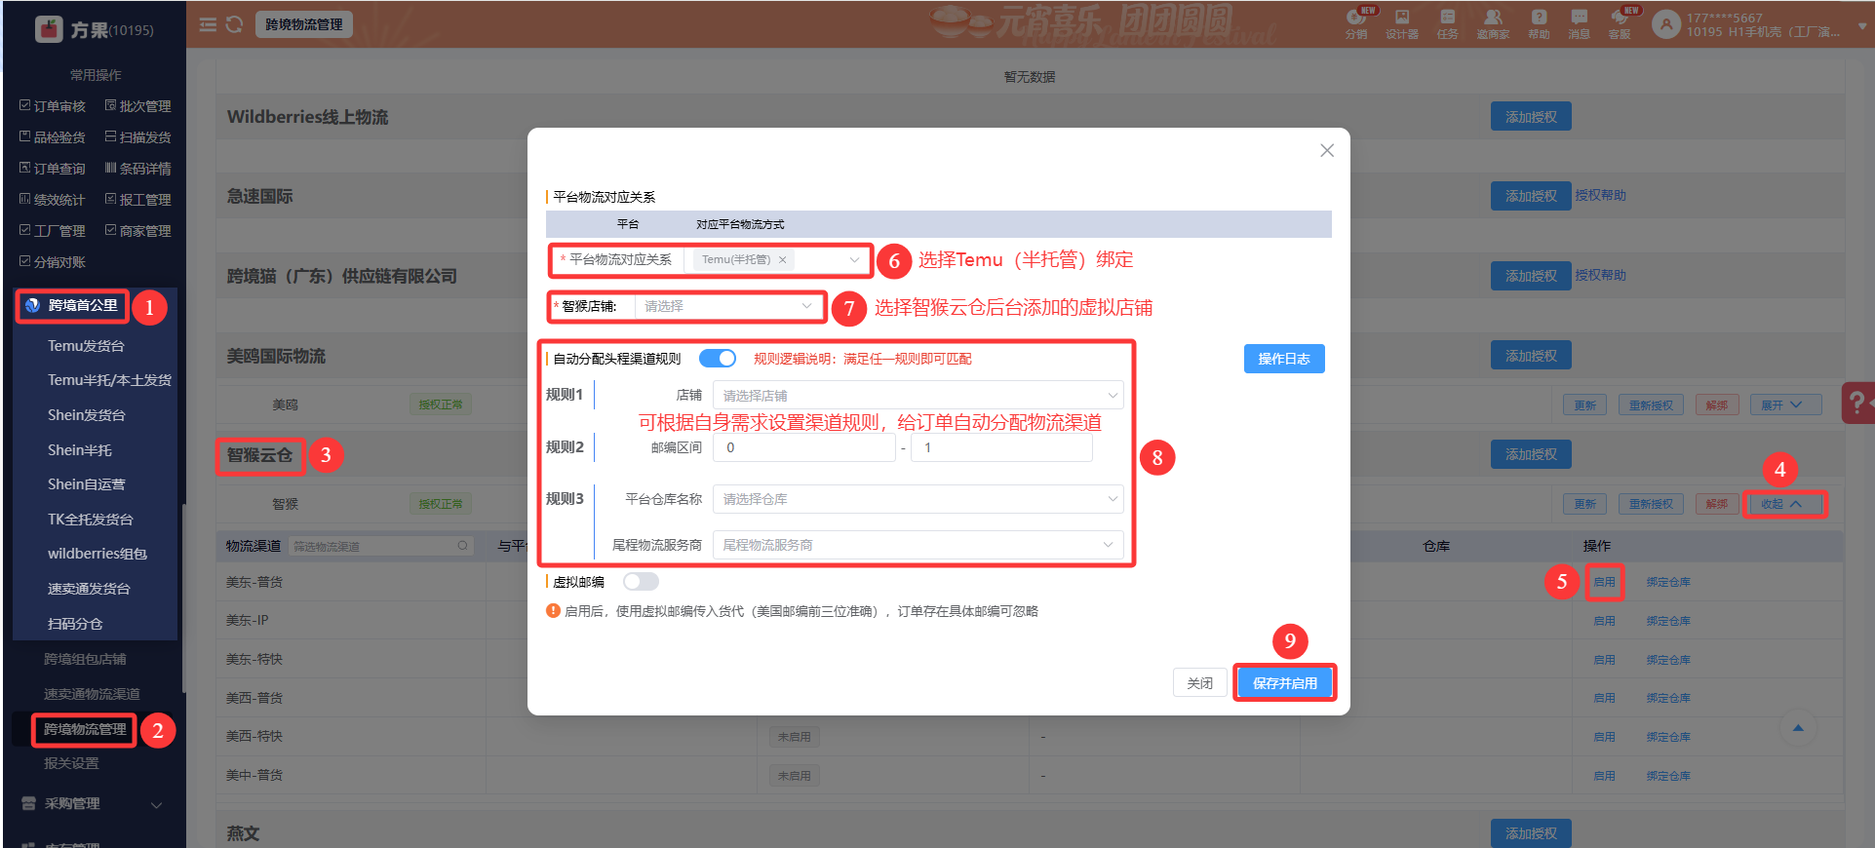Open the 智猴店铺 dropdown

pos(727,307)
